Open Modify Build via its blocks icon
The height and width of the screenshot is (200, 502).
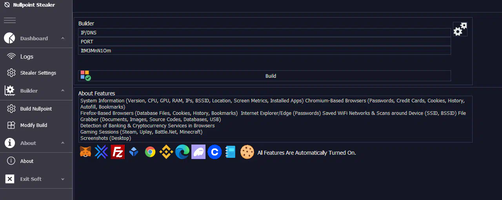click(x=12, y=125)
